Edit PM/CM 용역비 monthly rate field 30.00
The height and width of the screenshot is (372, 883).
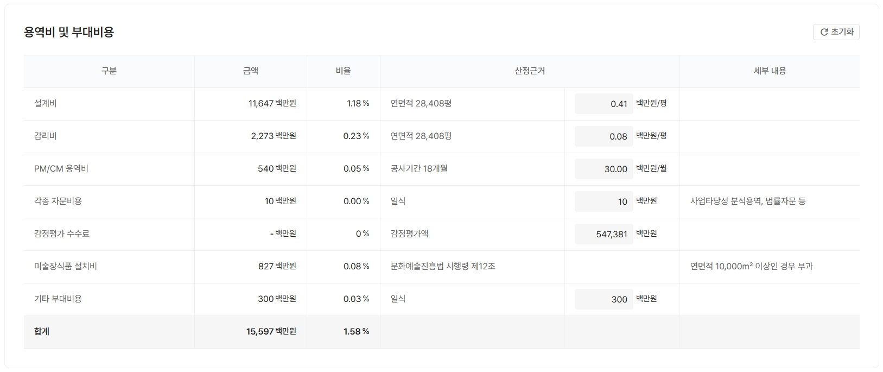pos(604,169)
